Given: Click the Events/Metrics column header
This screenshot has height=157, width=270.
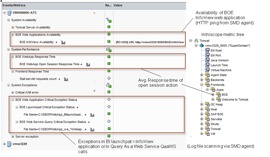Looking at the screenshot, I should (x=53, y=6).
